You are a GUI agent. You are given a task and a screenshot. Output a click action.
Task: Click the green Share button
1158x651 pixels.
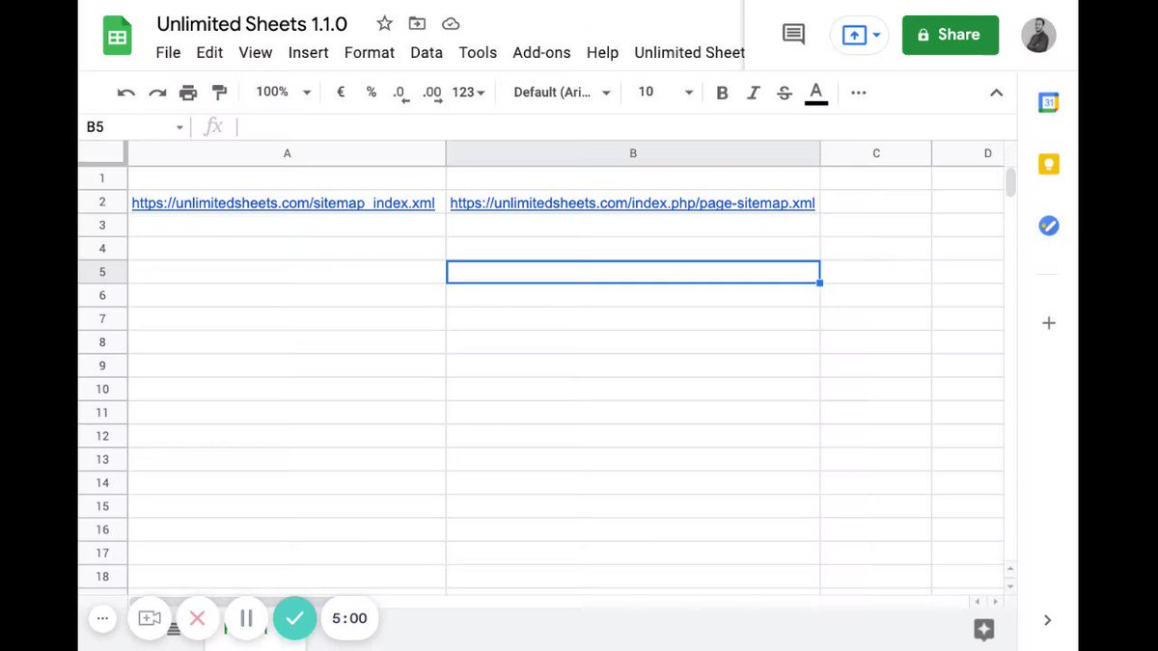tap(951, 35)
